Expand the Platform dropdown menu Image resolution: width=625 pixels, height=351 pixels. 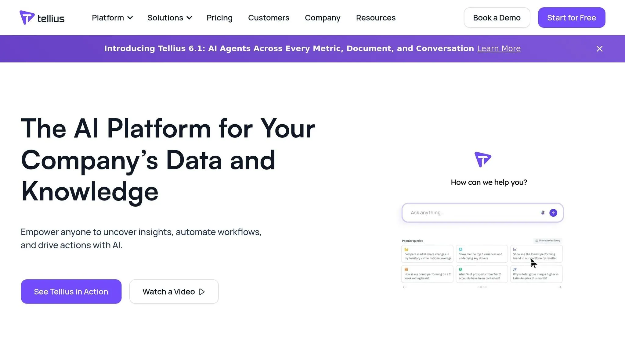point(112,18)
